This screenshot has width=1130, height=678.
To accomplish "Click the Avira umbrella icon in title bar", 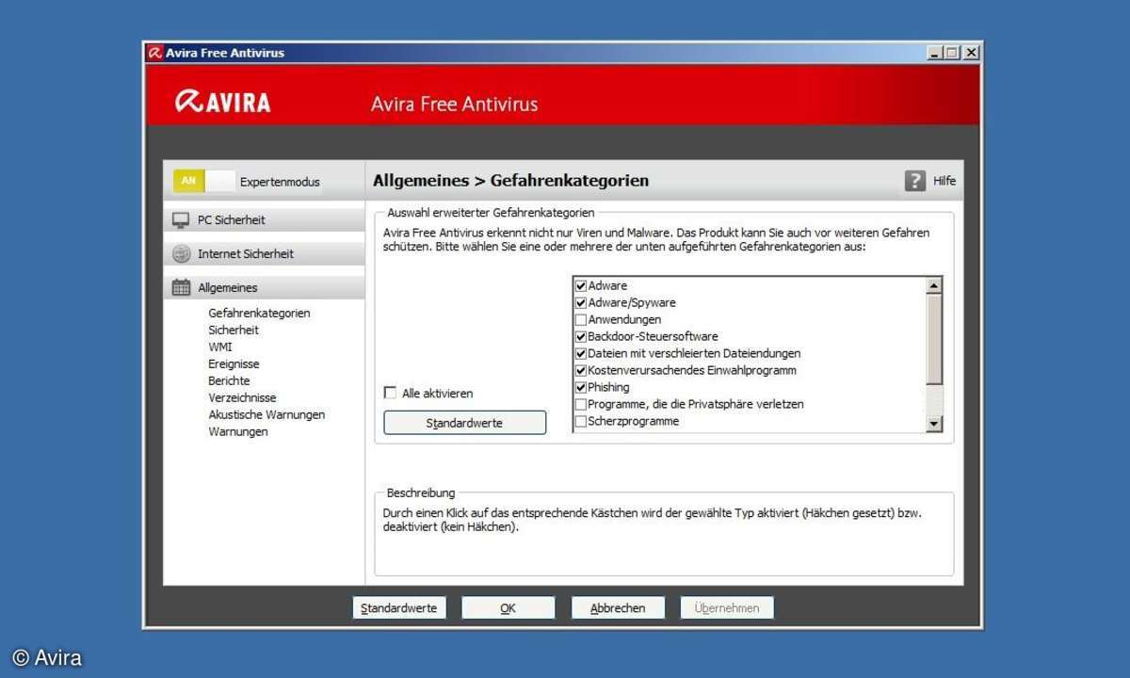I will [x=155, y=53].
